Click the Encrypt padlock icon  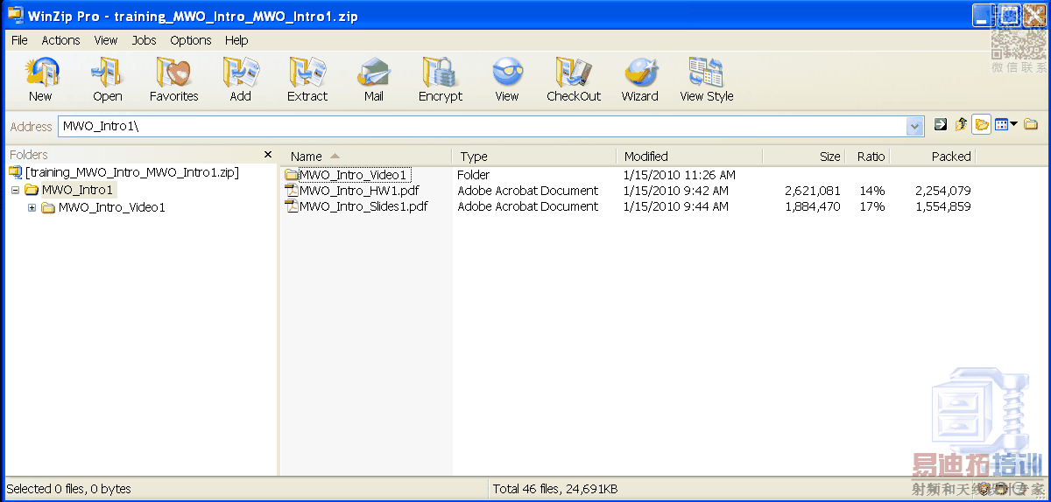click(x=440, y=73)
